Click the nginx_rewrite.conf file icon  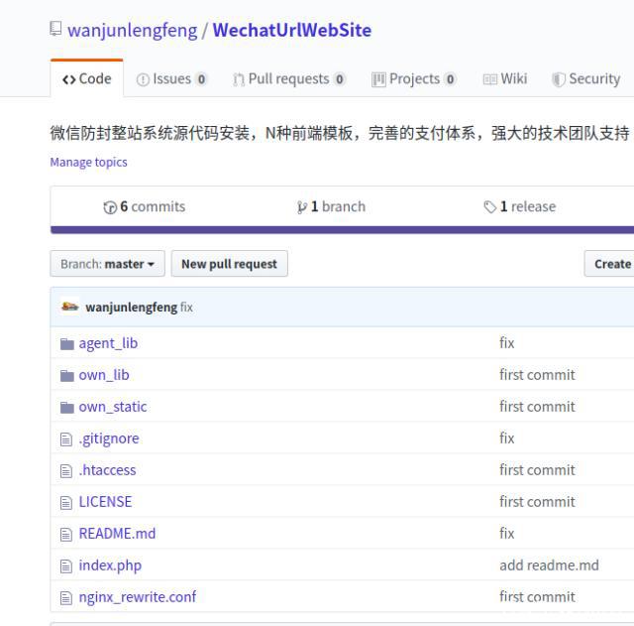click(x=66, y=597)
